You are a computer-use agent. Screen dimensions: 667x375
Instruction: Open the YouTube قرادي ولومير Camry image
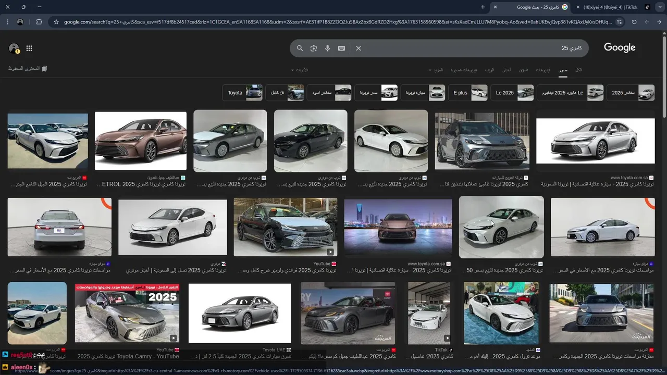coord(286,227)
